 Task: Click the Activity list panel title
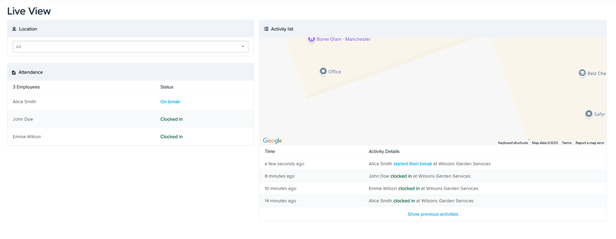282,29
